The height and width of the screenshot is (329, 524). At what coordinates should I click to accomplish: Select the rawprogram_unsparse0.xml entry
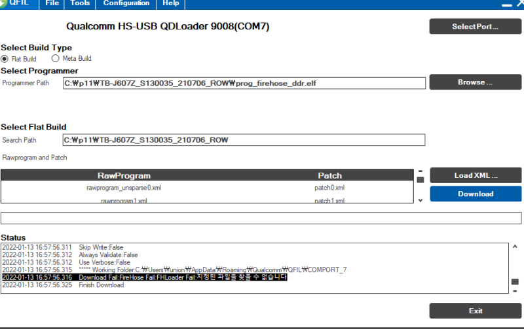[124, 188]
